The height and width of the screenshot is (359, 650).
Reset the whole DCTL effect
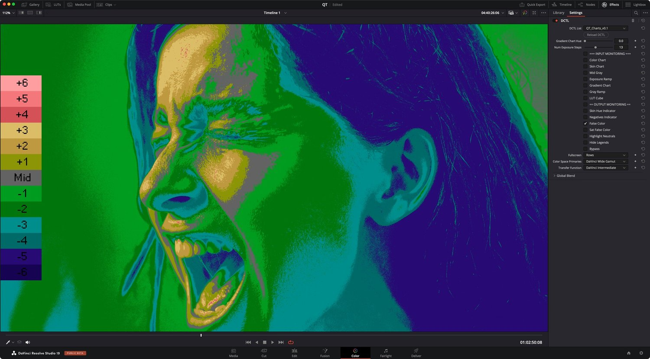643,20
